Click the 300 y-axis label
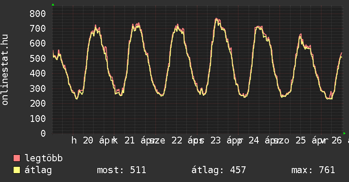Screen dimensions: 349x182 [37, 88]
